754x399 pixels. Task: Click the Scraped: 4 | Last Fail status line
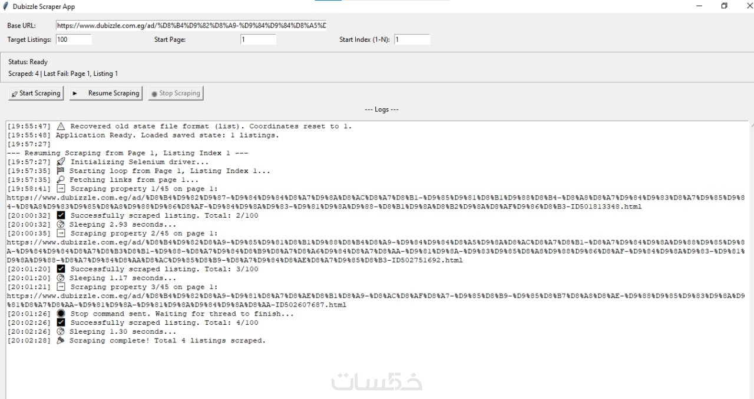coord(63,74)
